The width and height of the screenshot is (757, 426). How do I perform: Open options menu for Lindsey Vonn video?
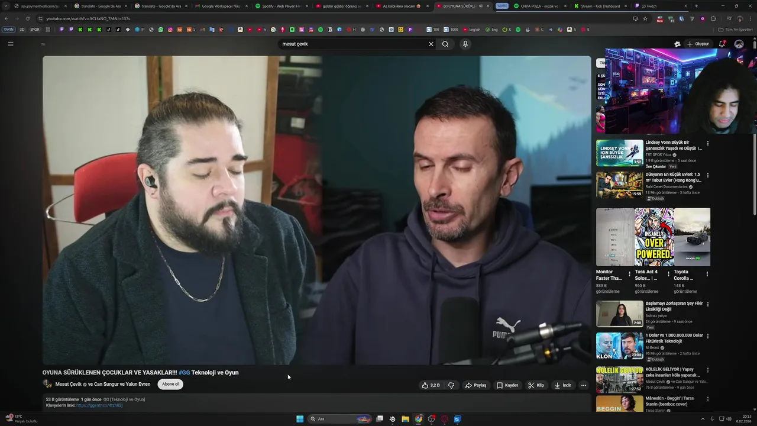[707, 143]
